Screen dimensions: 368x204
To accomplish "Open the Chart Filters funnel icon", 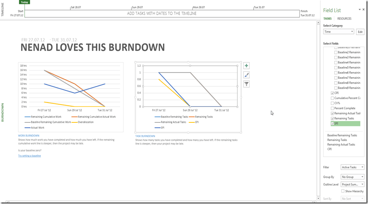I will tap(246, 84).
